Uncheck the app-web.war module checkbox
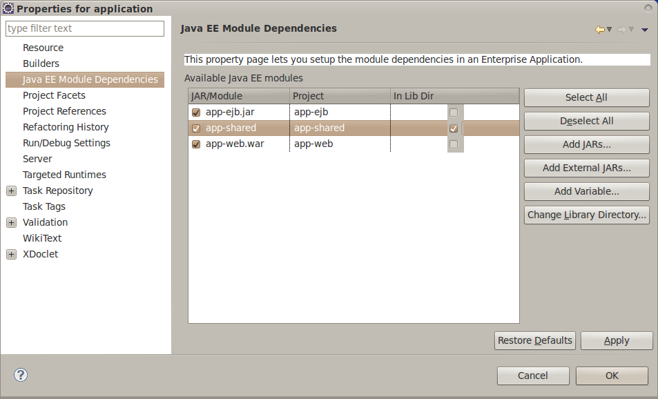The image size is (658, 399). [196, 144]
